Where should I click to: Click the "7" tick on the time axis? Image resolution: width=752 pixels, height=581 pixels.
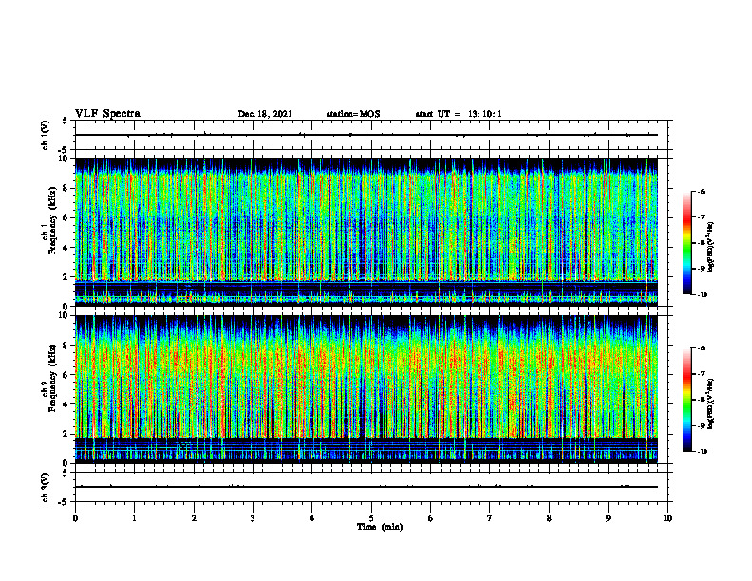(x=490, y=518)
